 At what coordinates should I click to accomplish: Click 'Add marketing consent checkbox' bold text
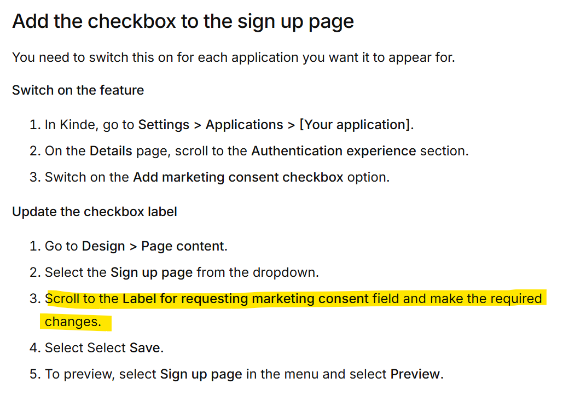[x=239, y=177]
